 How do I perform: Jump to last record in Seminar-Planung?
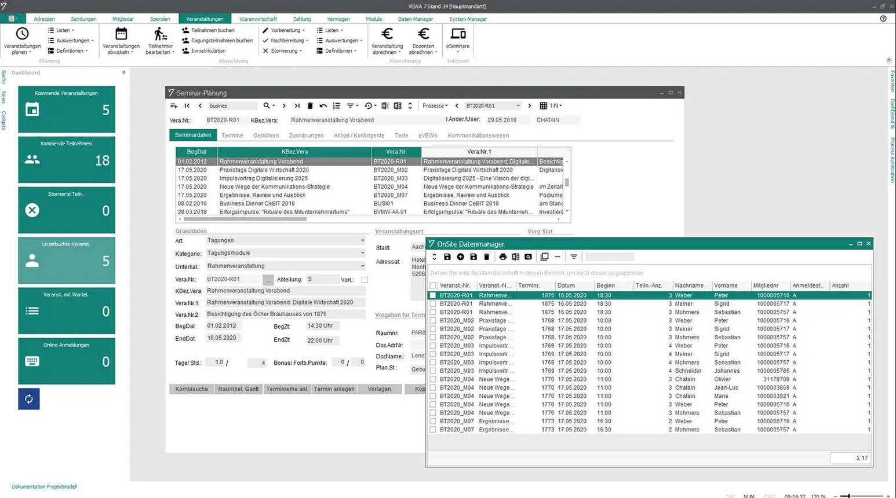(297, 106)
